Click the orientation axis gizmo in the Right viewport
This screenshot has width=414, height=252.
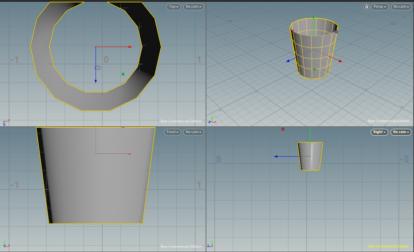pyautogui.click(x=211, y=244)
